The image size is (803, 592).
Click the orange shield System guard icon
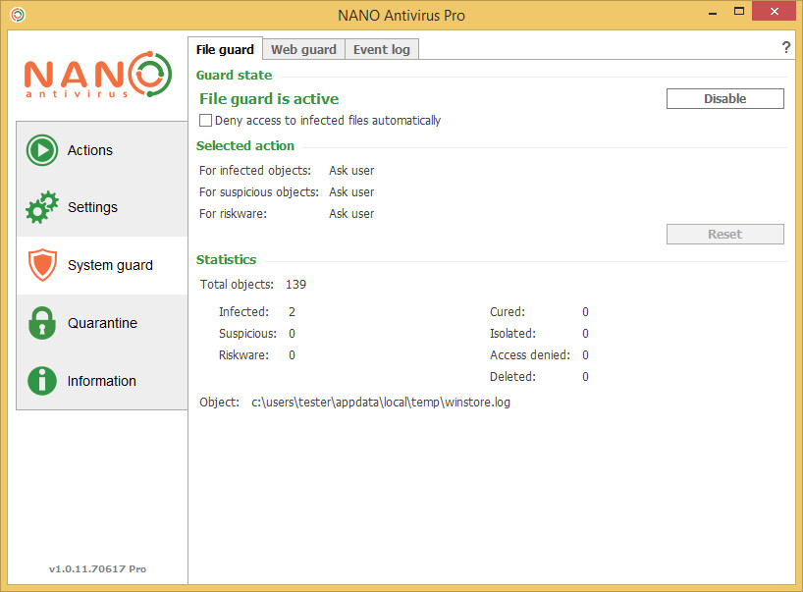click(42, 265)
